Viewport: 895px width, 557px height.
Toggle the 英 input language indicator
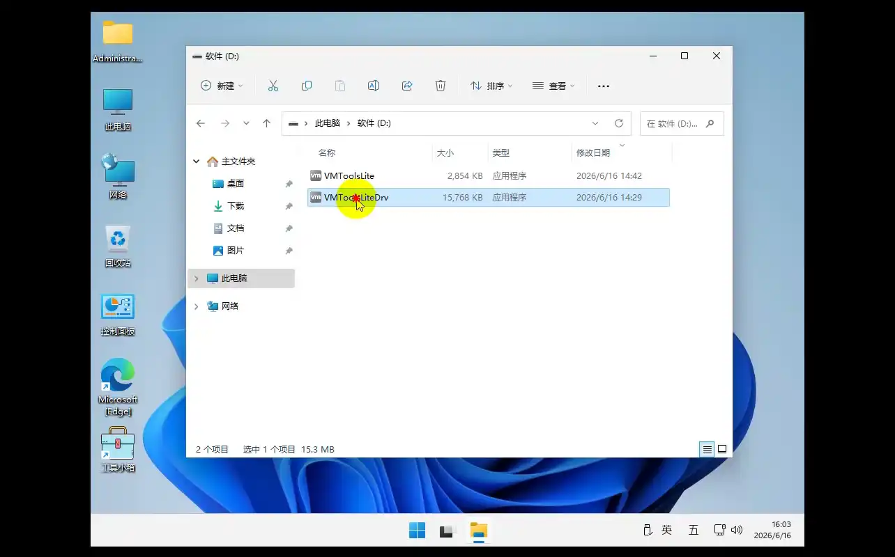click(x=666, y=530)
